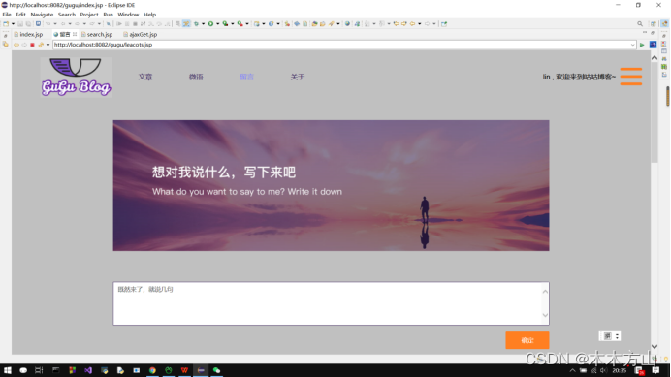Open Visual Studio from the taskbar

click(88, 370)
